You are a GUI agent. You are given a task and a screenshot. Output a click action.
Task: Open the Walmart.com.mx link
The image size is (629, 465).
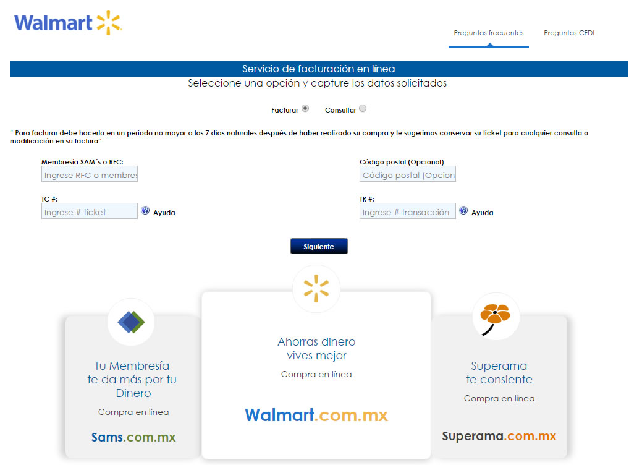(x=316, y=415)
